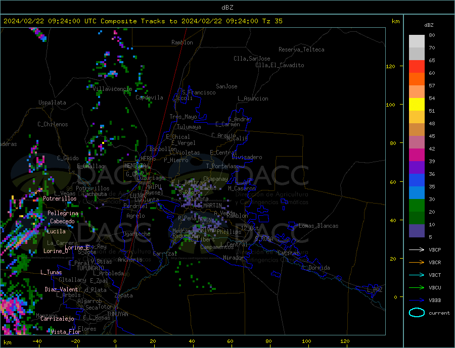Select the 51 dBZ yellow color swatch
The image size is (455, 348).
[417, 105]
